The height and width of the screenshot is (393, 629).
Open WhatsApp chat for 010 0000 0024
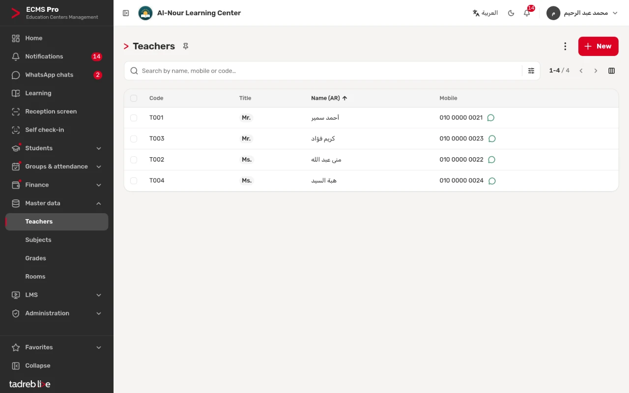(x=492, y=181)
